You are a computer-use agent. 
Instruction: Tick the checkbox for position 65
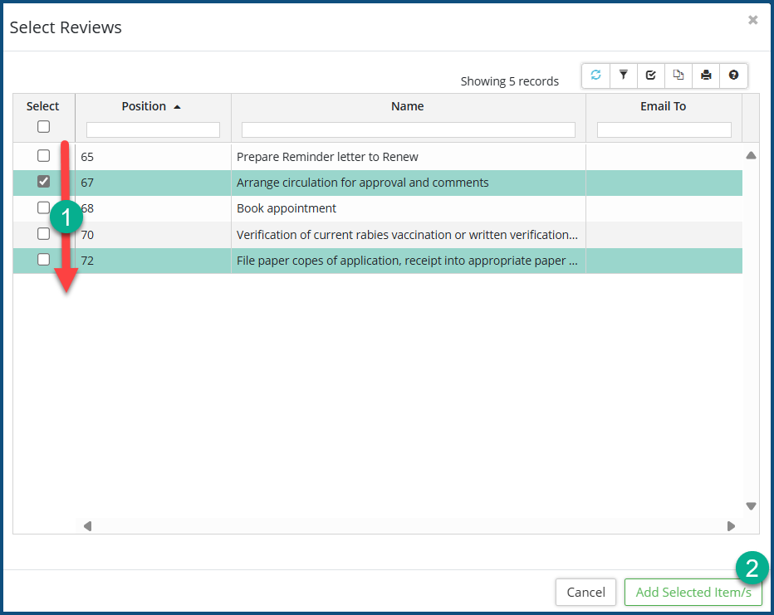click(x=44, y=156)
